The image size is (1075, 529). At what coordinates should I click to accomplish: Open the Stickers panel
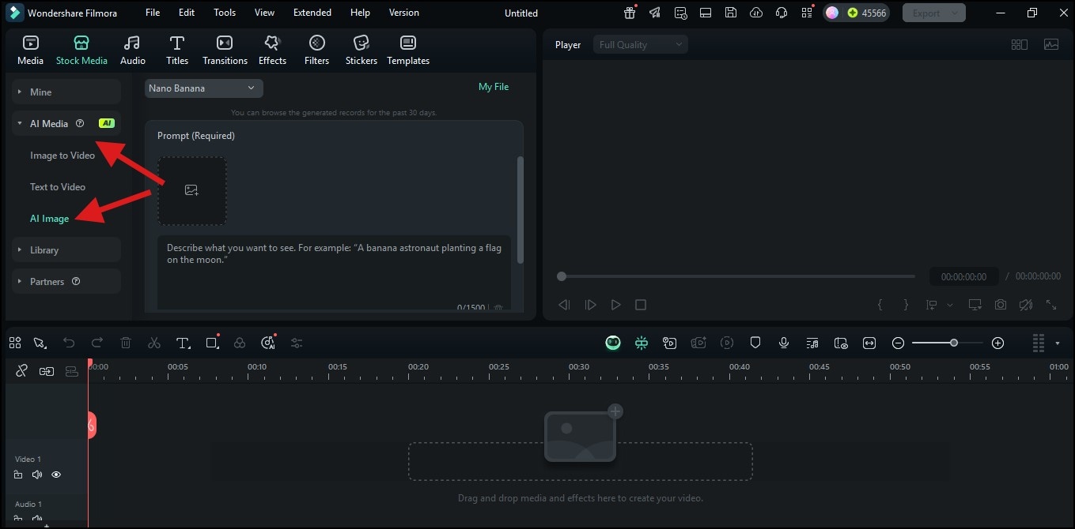[361, 49]
